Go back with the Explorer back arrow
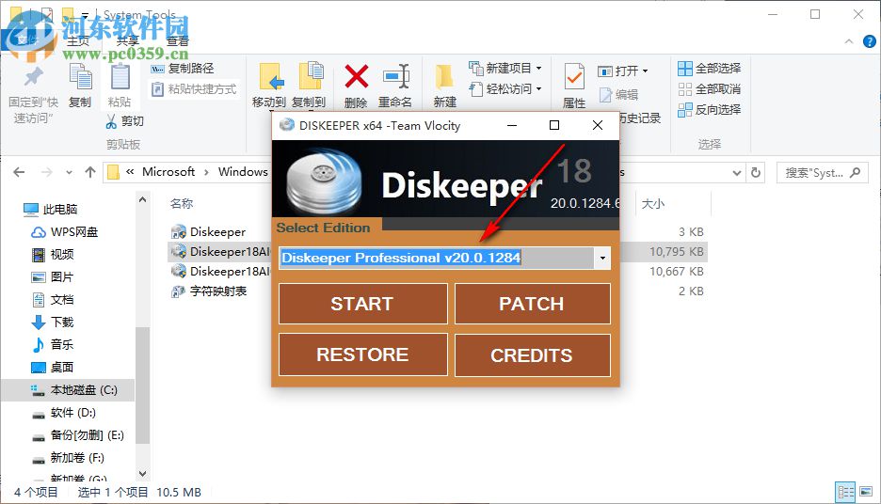Screen dimensions: 881x504 pos(19,172)
